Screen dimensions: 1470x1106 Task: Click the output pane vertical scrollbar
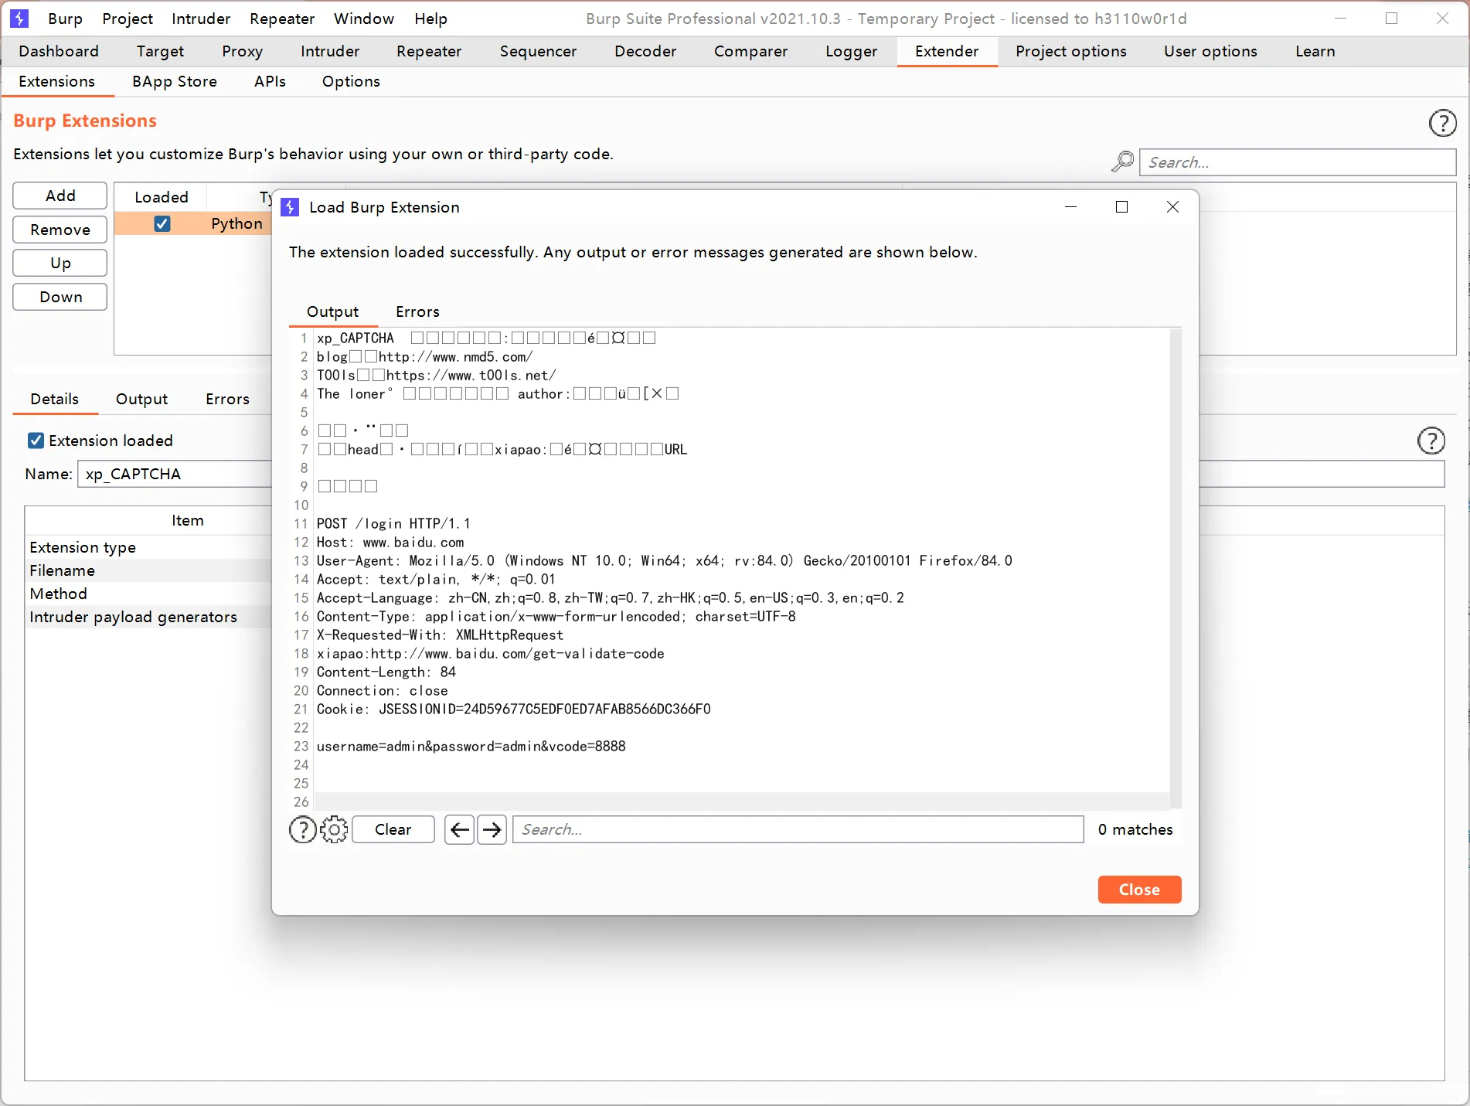[1176, 564]
